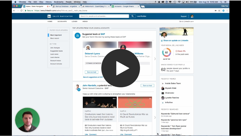Filter updates by Job changes
Viewport: 241px width, 136px height.
55,48
